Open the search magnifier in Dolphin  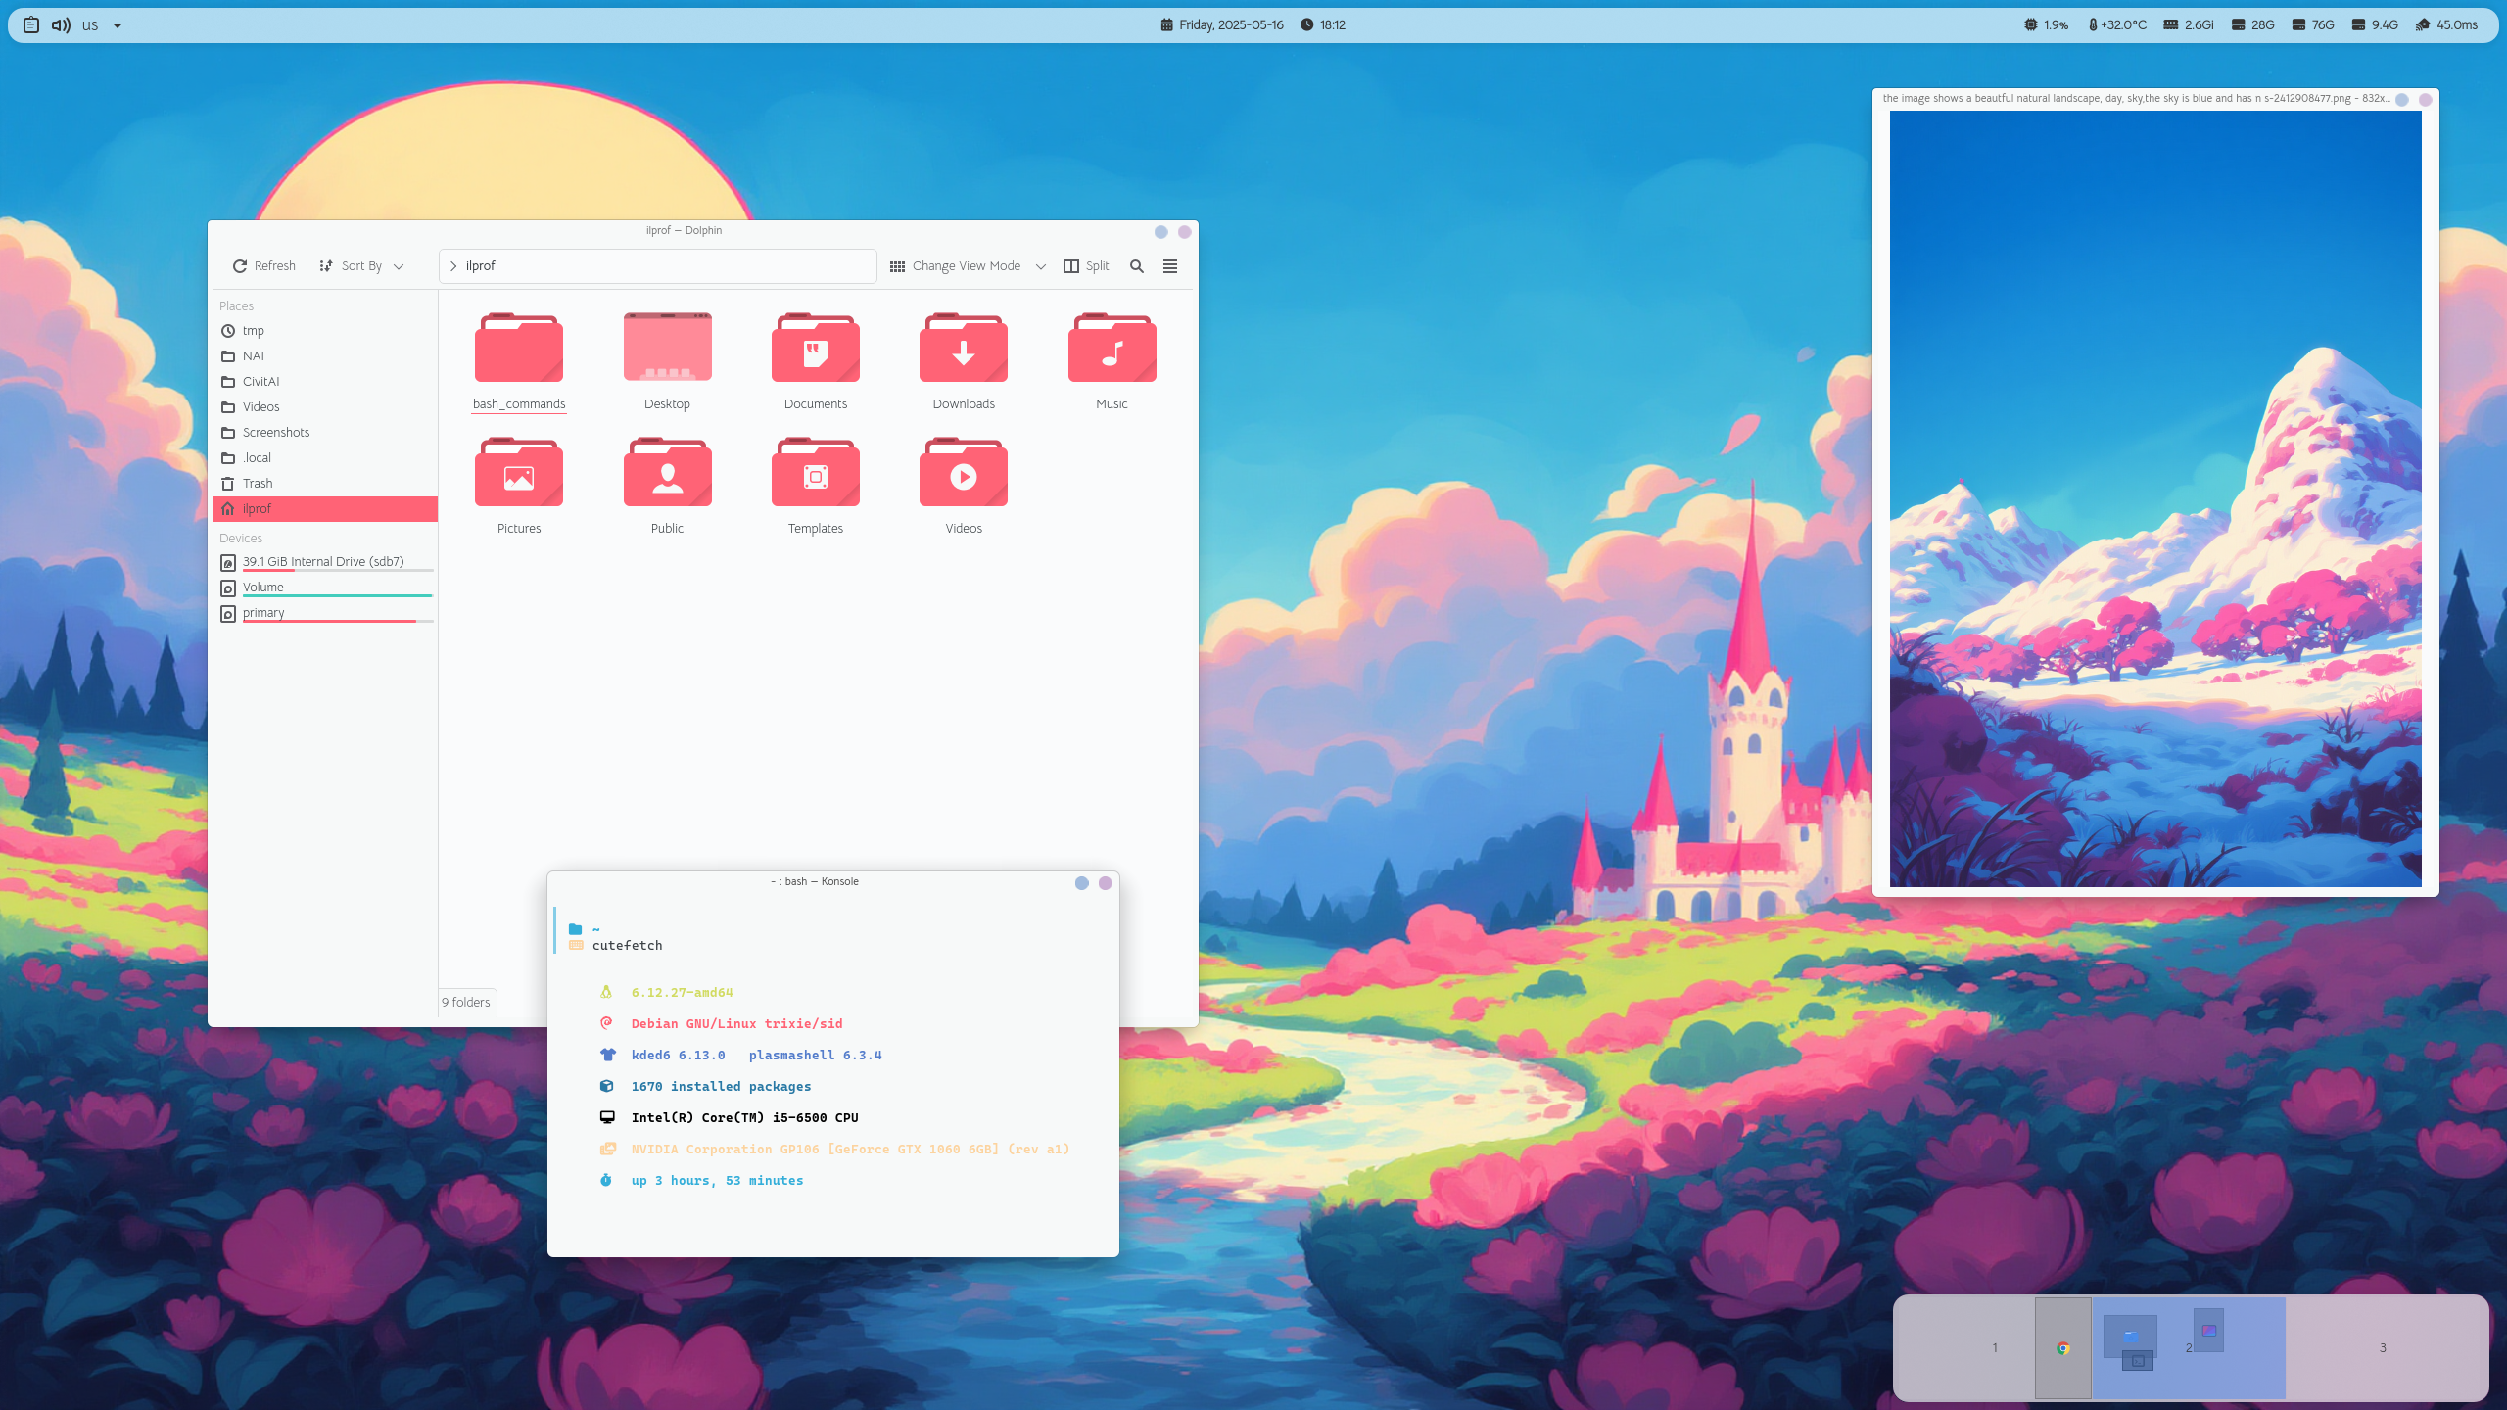click(1137, 266)
